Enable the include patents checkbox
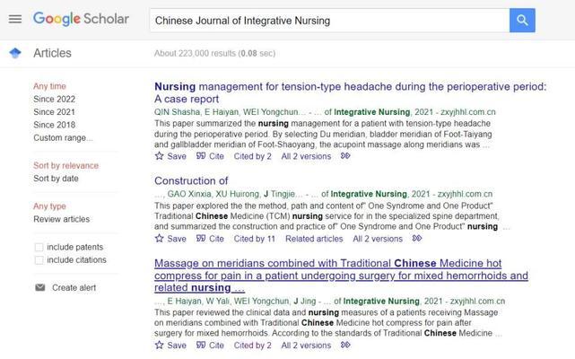The width and height of the screenshot is (575, 359). click(x=39, y=247)
